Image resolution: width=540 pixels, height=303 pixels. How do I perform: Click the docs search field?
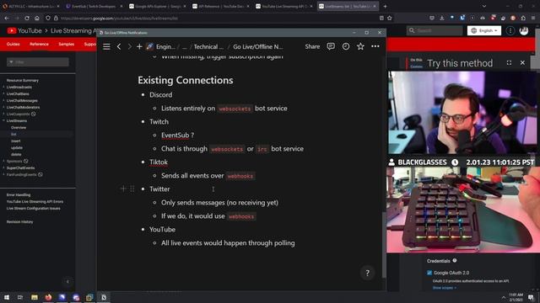435,30
